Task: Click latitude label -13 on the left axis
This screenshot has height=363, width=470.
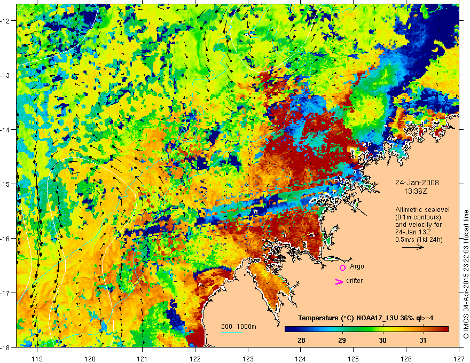Action: point(5,75)
